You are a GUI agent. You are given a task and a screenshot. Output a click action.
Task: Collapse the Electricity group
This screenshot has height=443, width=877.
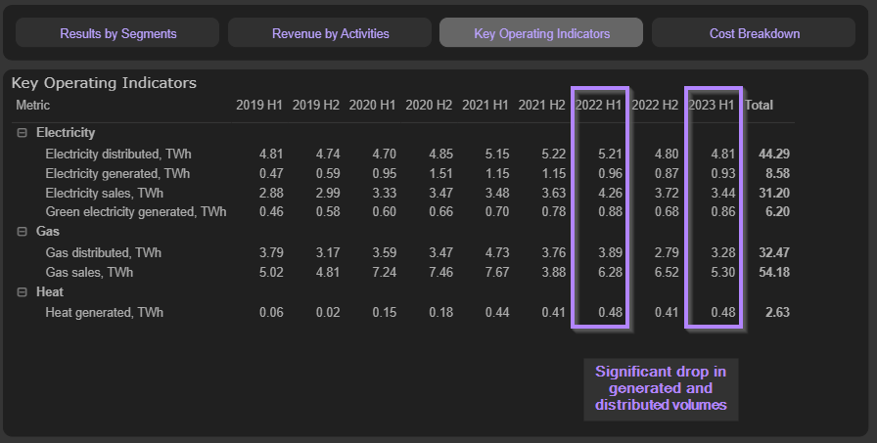tap(23, 132)
